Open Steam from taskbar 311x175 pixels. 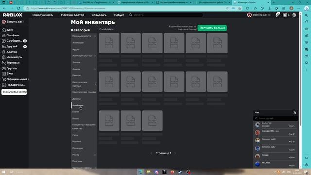pos(180,172)
